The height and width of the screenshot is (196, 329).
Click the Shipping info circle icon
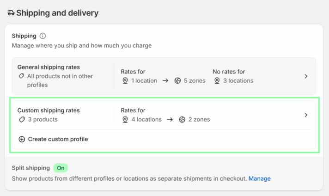(43, 36)
